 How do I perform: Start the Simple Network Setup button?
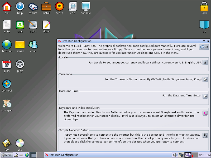tap(205, 135)
